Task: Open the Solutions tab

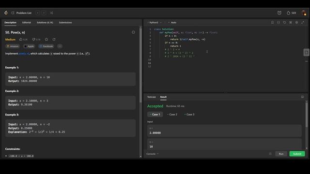Action: (45, 23)
